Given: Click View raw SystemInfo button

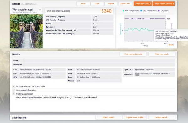Looking at the screenshot, I should (133, 54).
